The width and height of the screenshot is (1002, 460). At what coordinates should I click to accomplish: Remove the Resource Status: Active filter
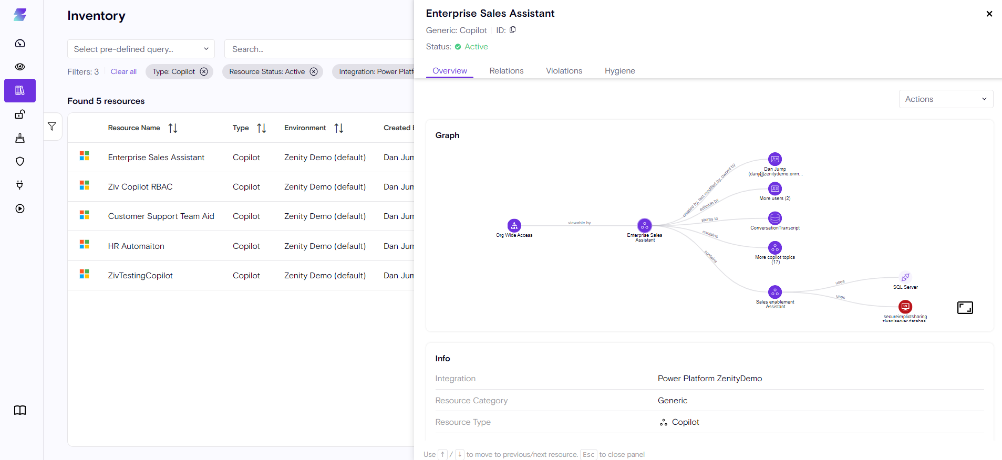pyautogui.click(x=314, y=71)
